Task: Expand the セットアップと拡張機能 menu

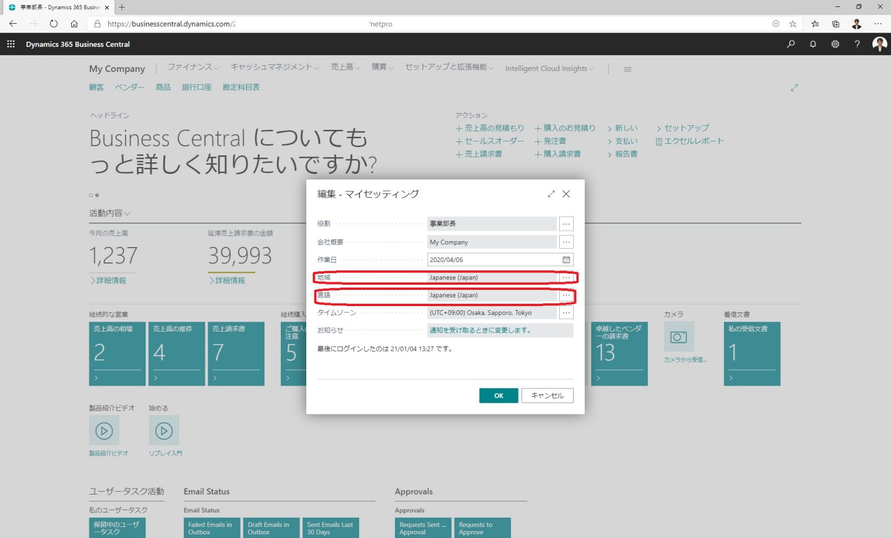Action: (x=450, y=67)
